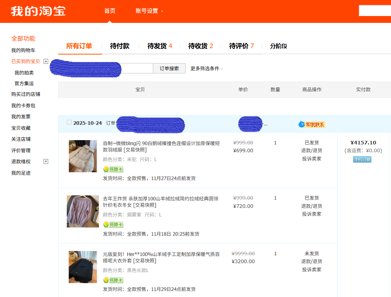Screen dimensions: 391x297
Task: Click the 我的淘宝 logo
Action: pyautogui.click(x=38, y=11)
